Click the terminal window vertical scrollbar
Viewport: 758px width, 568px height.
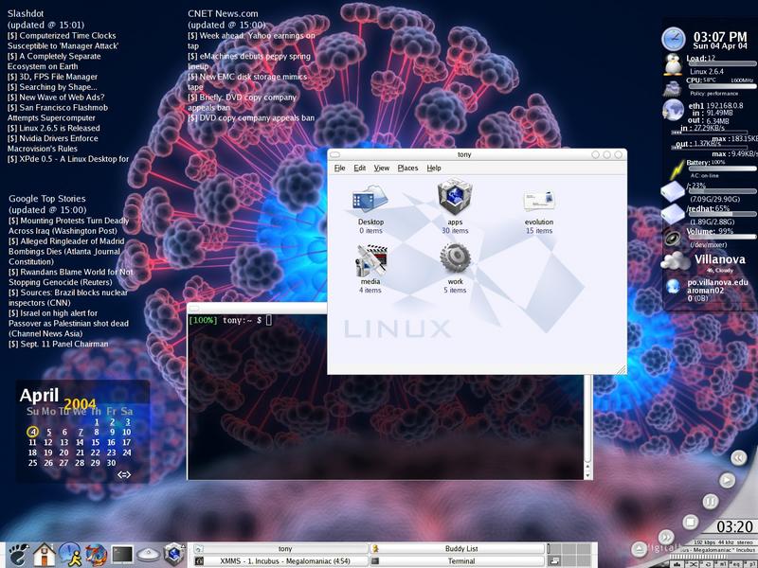(587, 420)
